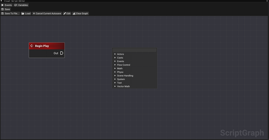The height and width of the screenshot is (140, 269).
Task: Expand the Physx category arrow
Action: click(x=115, y=72)
